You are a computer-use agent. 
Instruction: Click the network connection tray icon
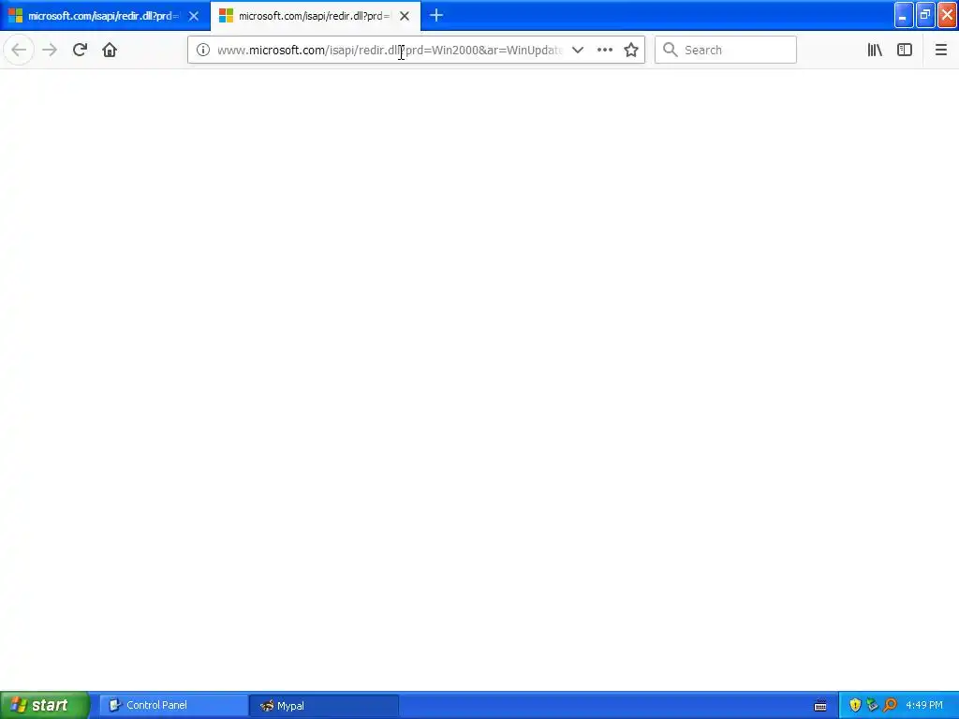(872, 706)
